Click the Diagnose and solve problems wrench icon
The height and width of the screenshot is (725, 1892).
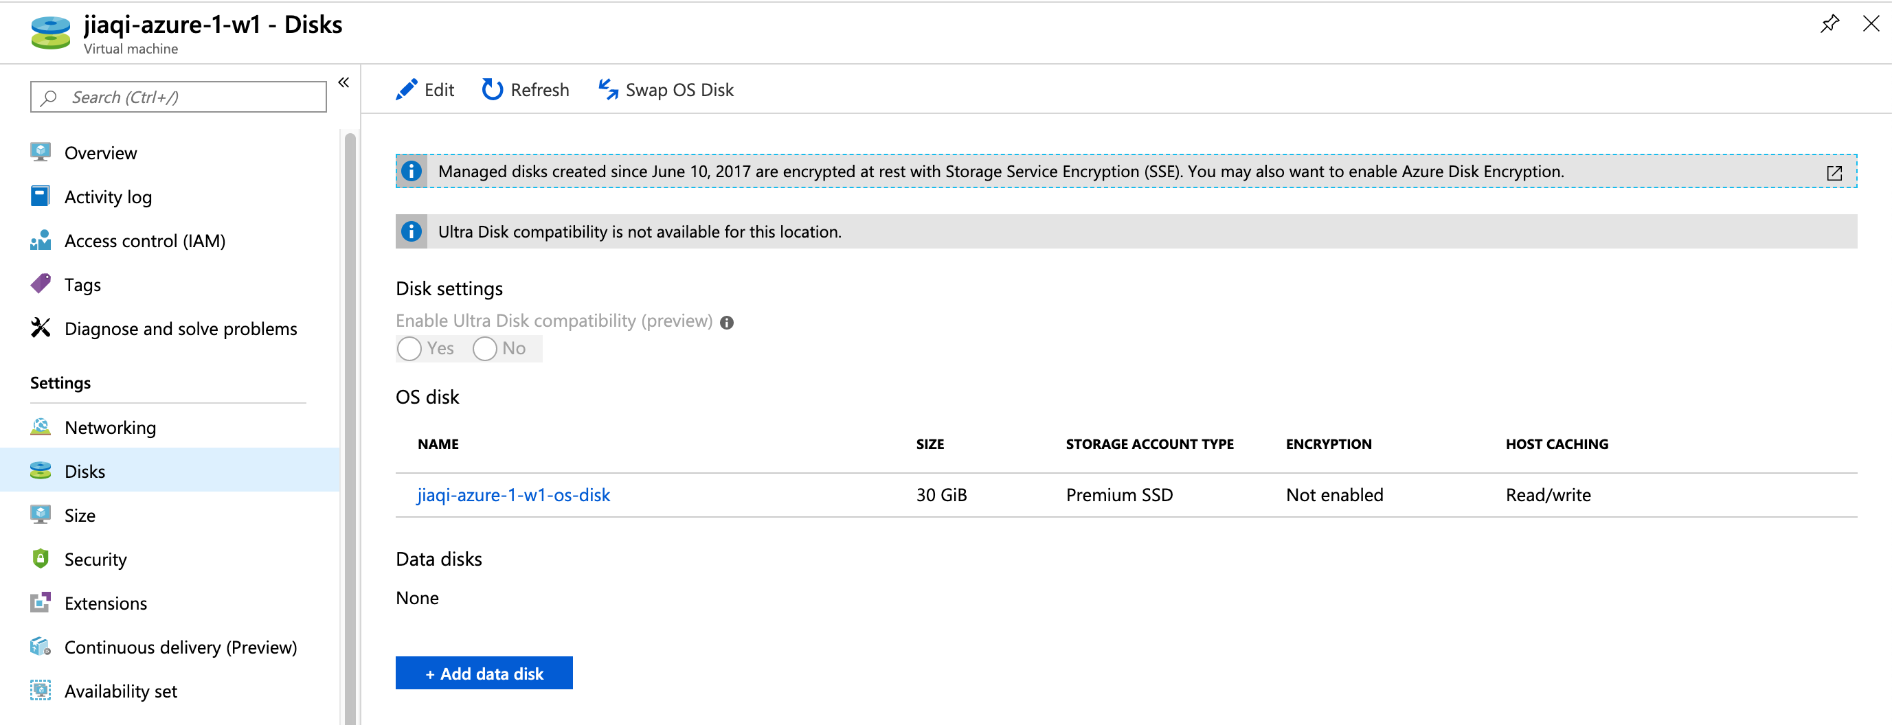click(41, 328)
